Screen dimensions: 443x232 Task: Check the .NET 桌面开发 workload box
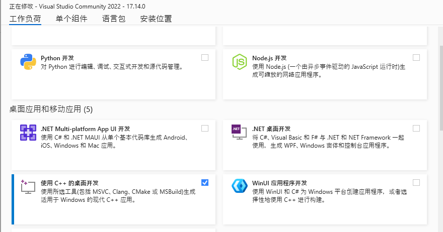click(x=416, y=128)
